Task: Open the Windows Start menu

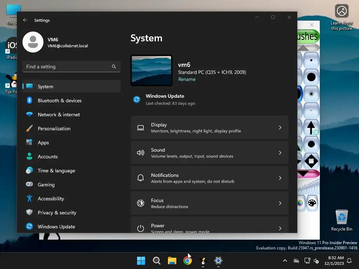Action: (x=141, y=261)
